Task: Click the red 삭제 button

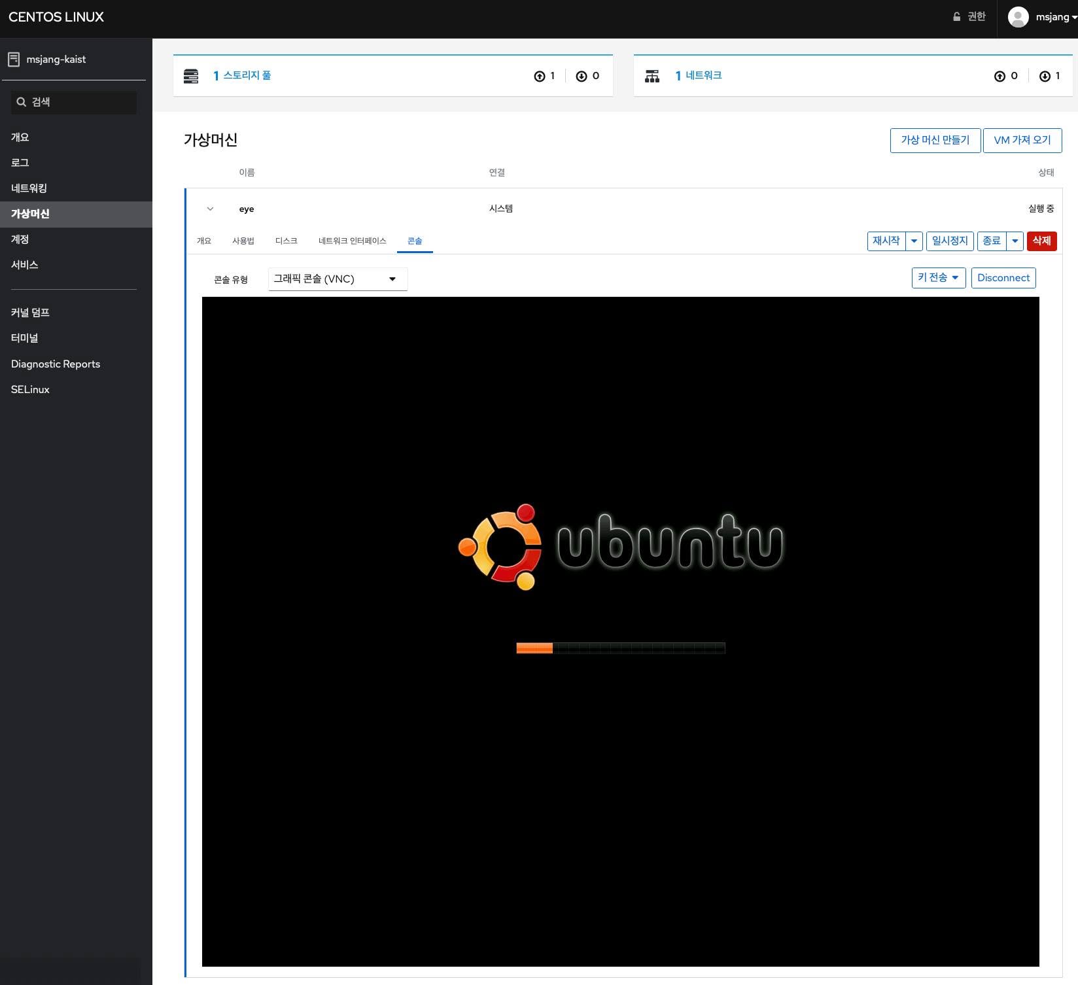Action: (1041, 241)
